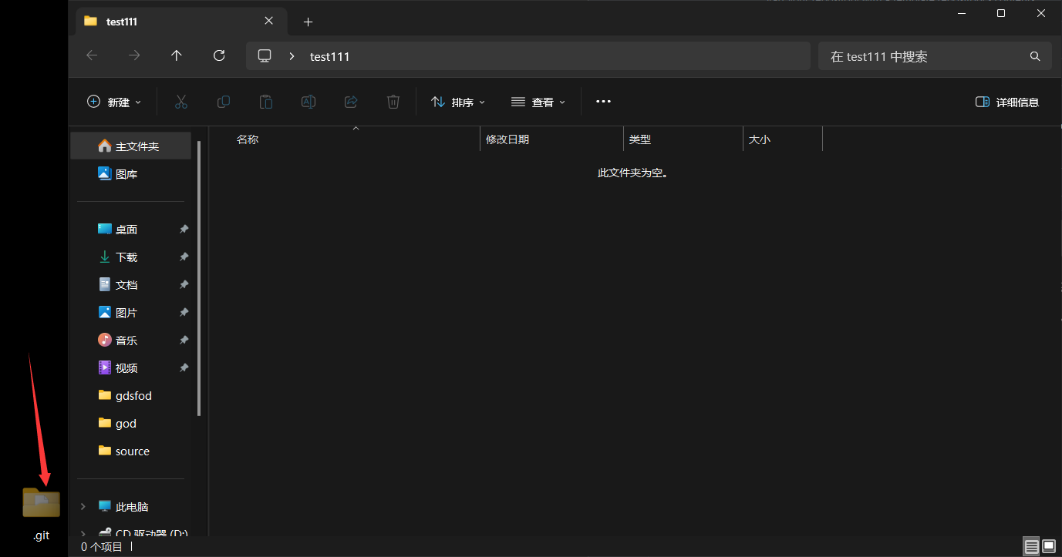1062x557 pixels.
Task: Click the Delete trash can icon
Action: tap(393, 102)
